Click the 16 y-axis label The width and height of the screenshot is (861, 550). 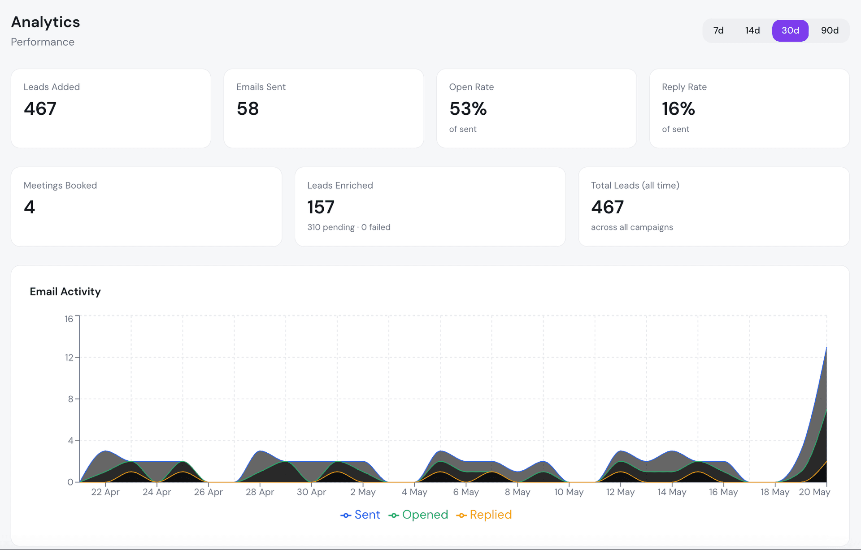pos(69,319)
